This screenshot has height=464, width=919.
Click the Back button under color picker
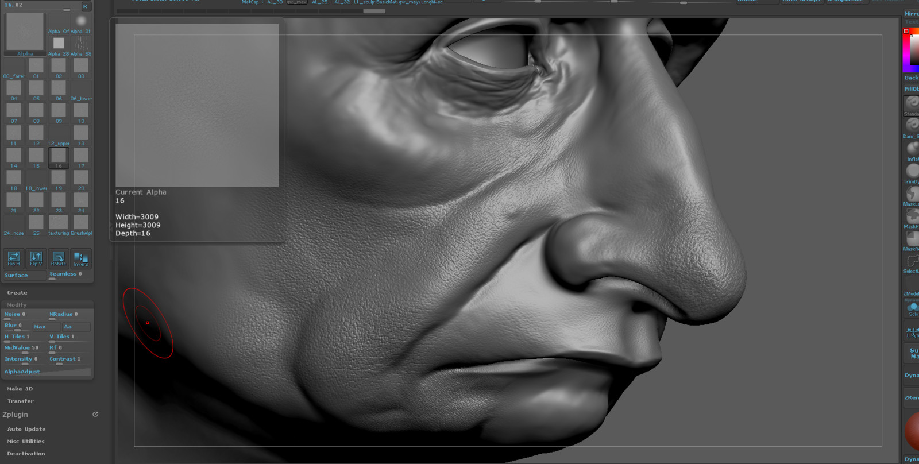click(x=912, y=78)
